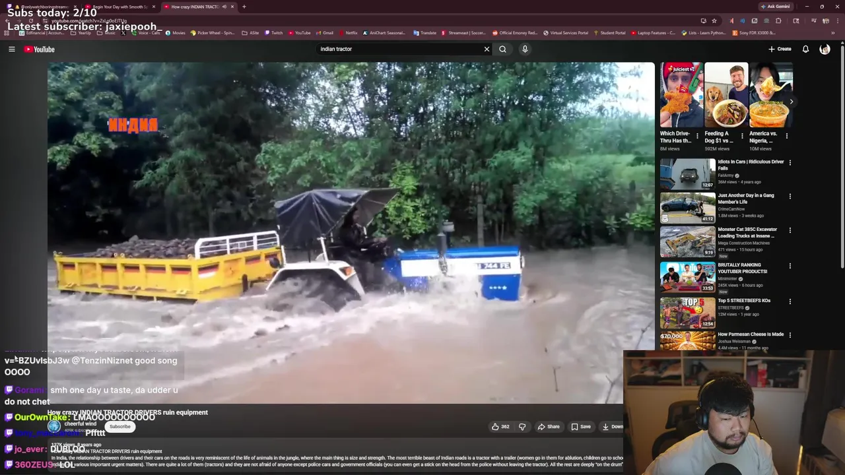The height and width of the screenshot is (475, 845).
Task: Start voice search with the microphone
Action: point(525,49)
